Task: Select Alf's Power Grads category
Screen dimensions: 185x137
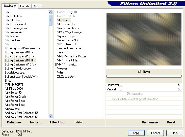Action: pos(15,97)
